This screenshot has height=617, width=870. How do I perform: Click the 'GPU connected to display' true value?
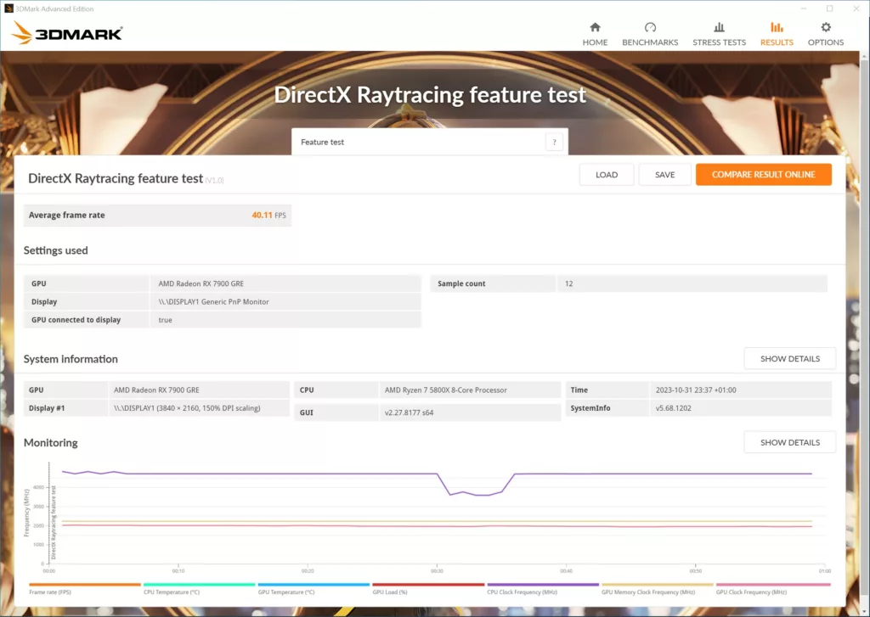(x=166, y=320)
